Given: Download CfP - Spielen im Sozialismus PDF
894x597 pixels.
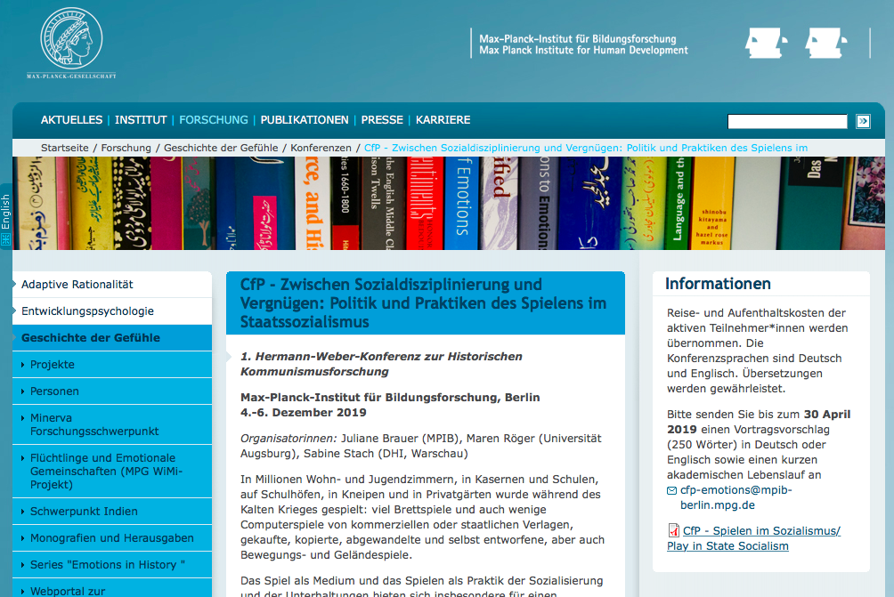Looking at the screenshot, I should (753, 538).
